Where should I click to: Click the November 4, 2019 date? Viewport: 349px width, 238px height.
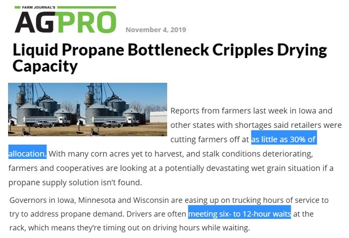point(156,30)
